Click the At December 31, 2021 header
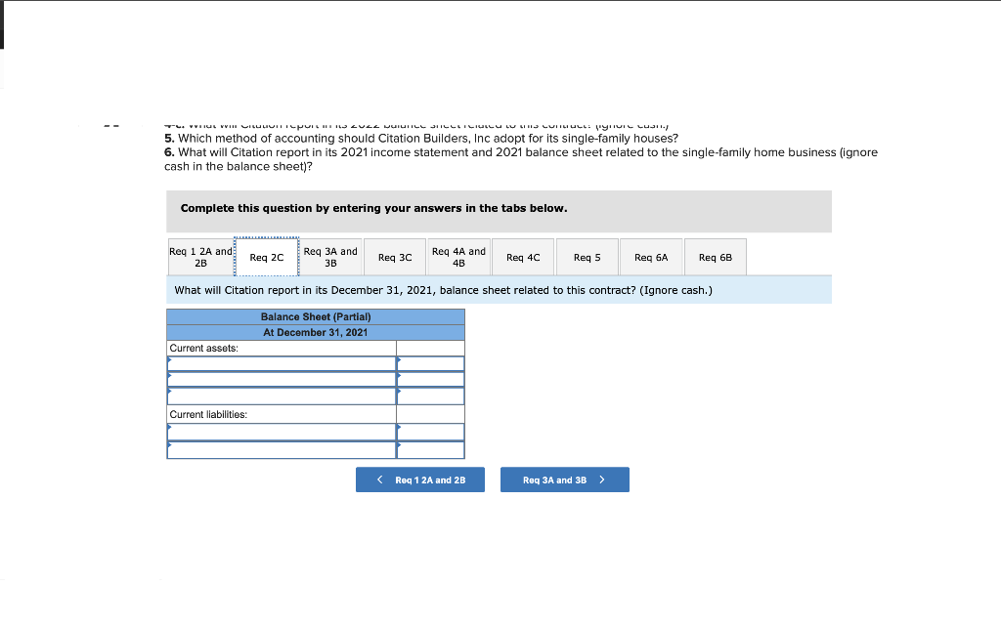Viewport: 1001px width, 625px height. click(x=316, y=332)
